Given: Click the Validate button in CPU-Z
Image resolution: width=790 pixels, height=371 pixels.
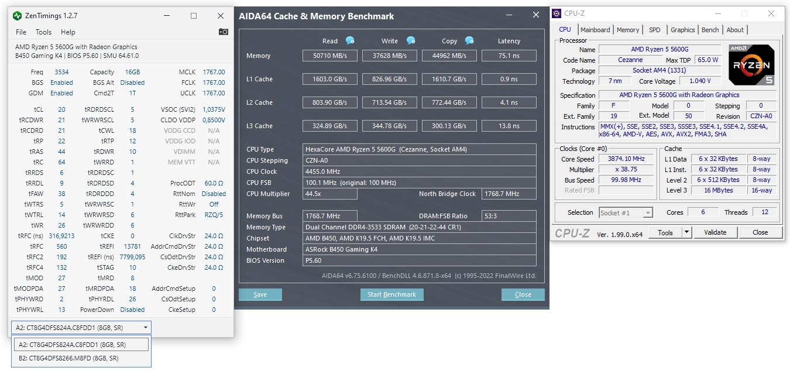Looking at the screenshot, I should (x=715, y=232).
